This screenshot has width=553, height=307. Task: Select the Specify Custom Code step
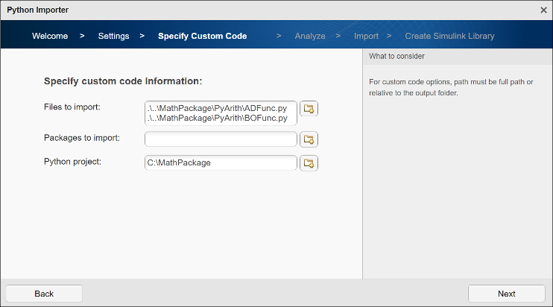coord(202,36)
